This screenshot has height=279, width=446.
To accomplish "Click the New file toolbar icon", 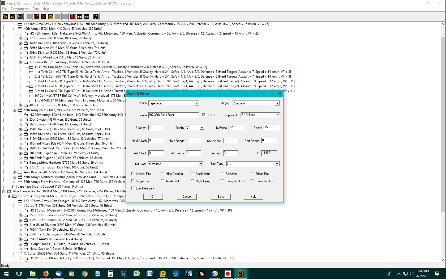I will [5, 17].
